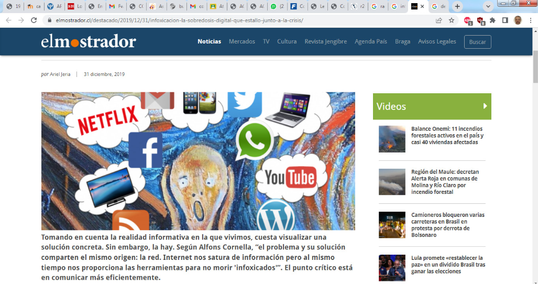Go back to the previous page

(8, 20)
